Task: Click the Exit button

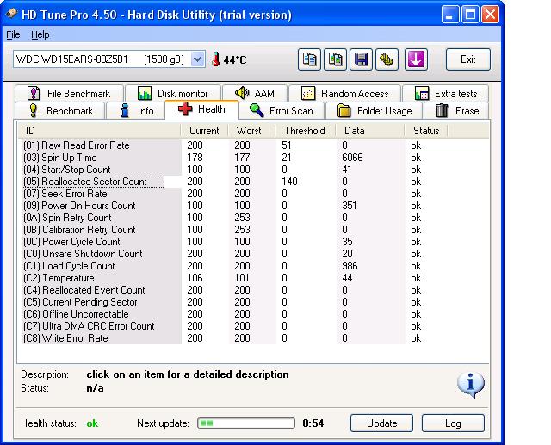Action: [468, 59]
